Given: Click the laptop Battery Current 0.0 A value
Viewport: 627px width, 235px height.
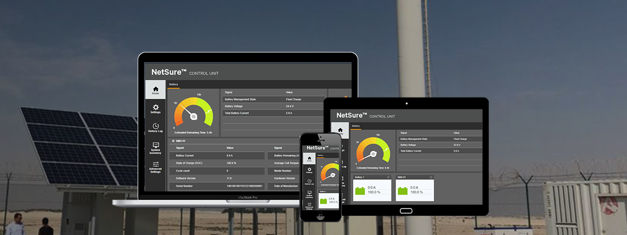Looking at the screenshot, I should [229, 155].
